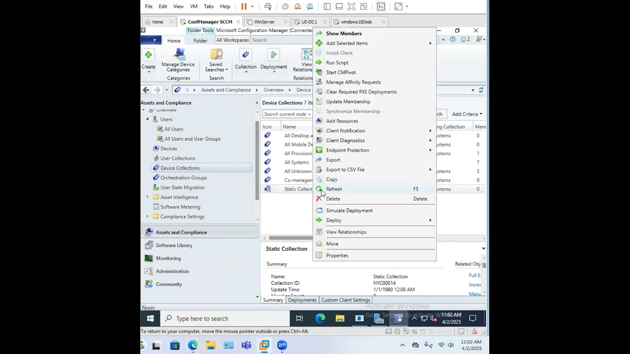Expand the Asset Intelligence folder
Viewport: 630px width, 354px height.
[147, 197]
